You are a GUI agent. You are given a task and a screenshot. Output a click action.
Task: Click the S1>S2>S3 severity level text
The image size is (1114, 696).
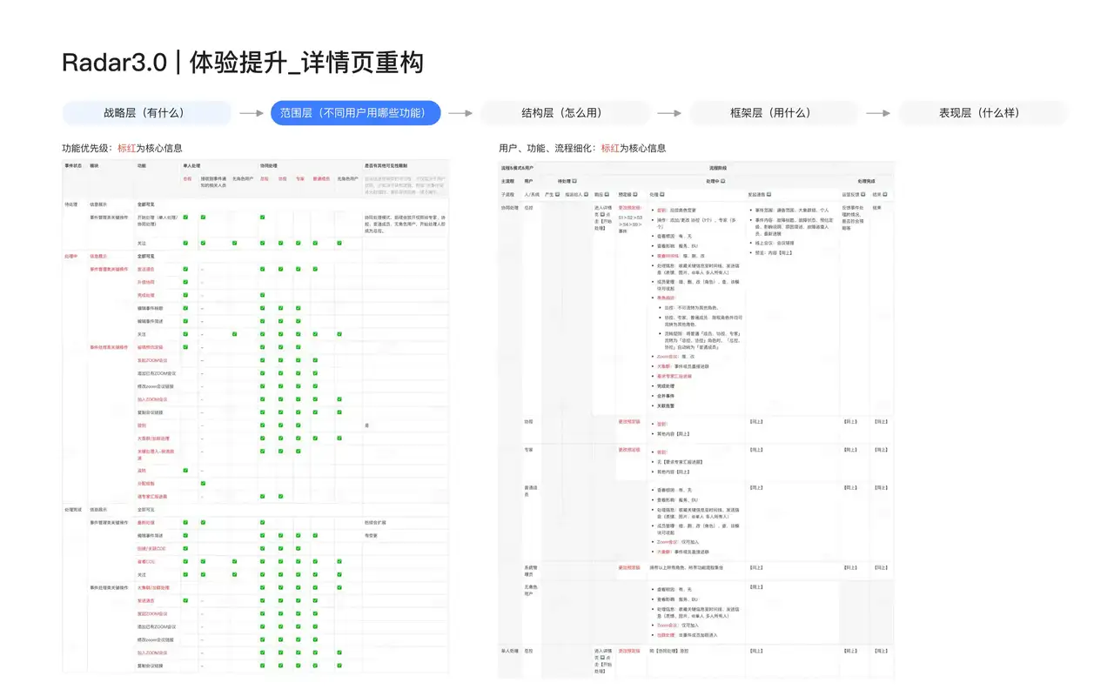[x=630, y=224]
